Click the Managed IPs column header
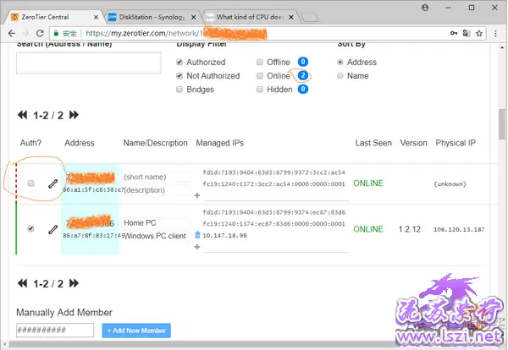This screenshot has height=350, width=508. point(219,143)
